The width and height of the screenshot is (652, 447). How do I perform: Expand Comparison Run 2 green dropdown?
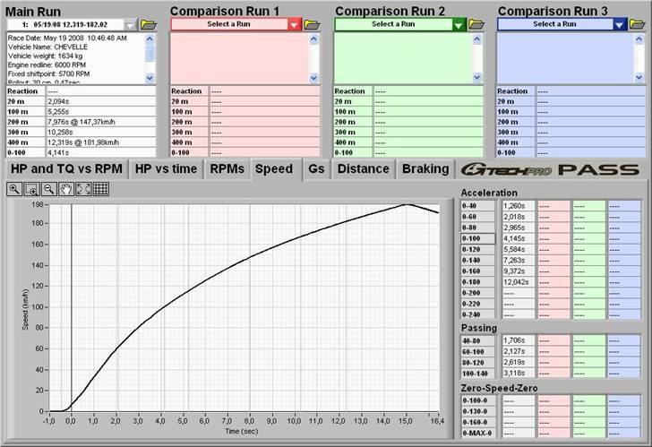[x=458, y=25]
